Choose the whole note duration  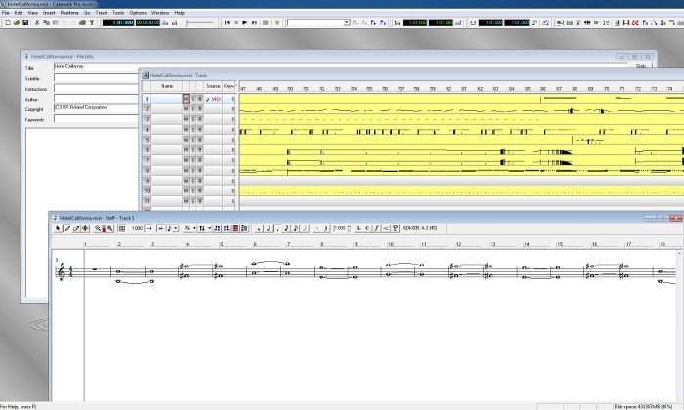(x=259, y=228)
